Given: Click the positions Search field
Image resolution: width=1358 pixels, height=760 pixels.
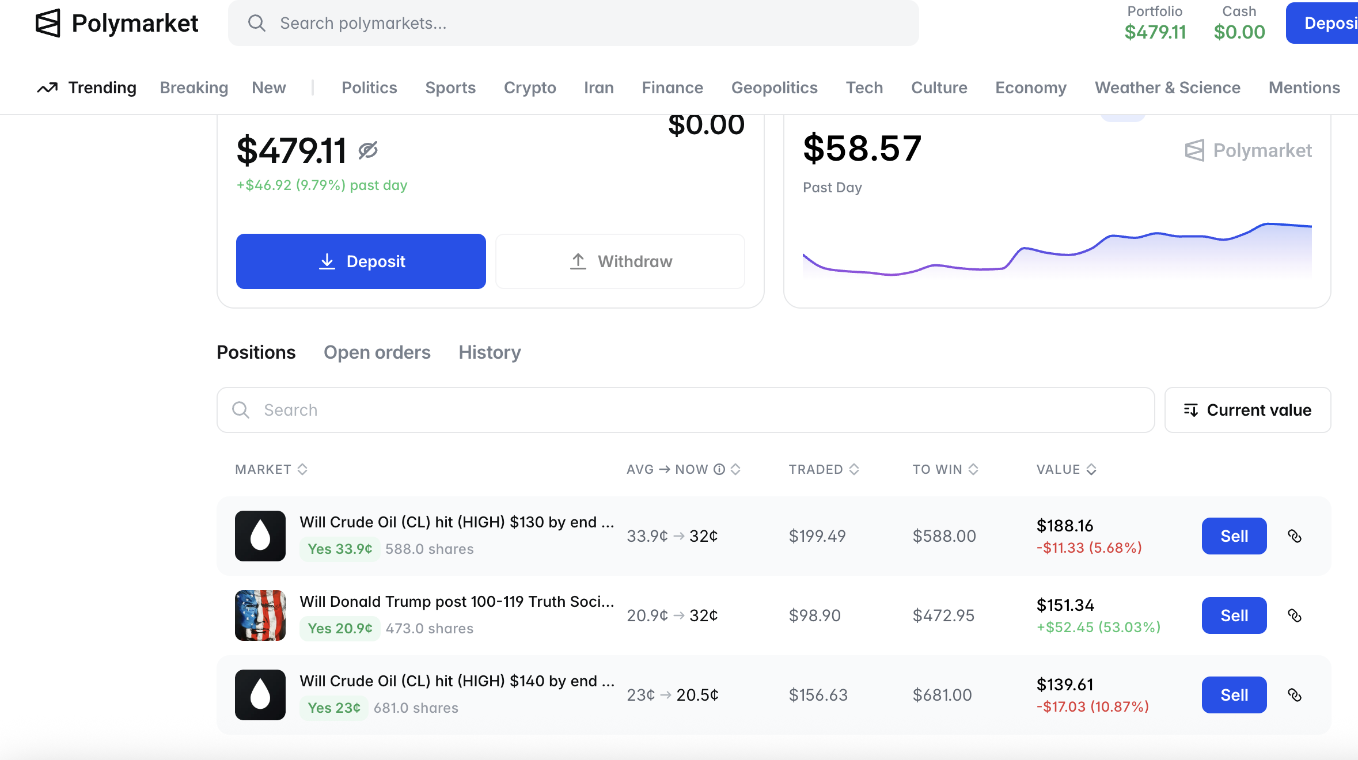Looking at the screenshot, I should [685, 410].
